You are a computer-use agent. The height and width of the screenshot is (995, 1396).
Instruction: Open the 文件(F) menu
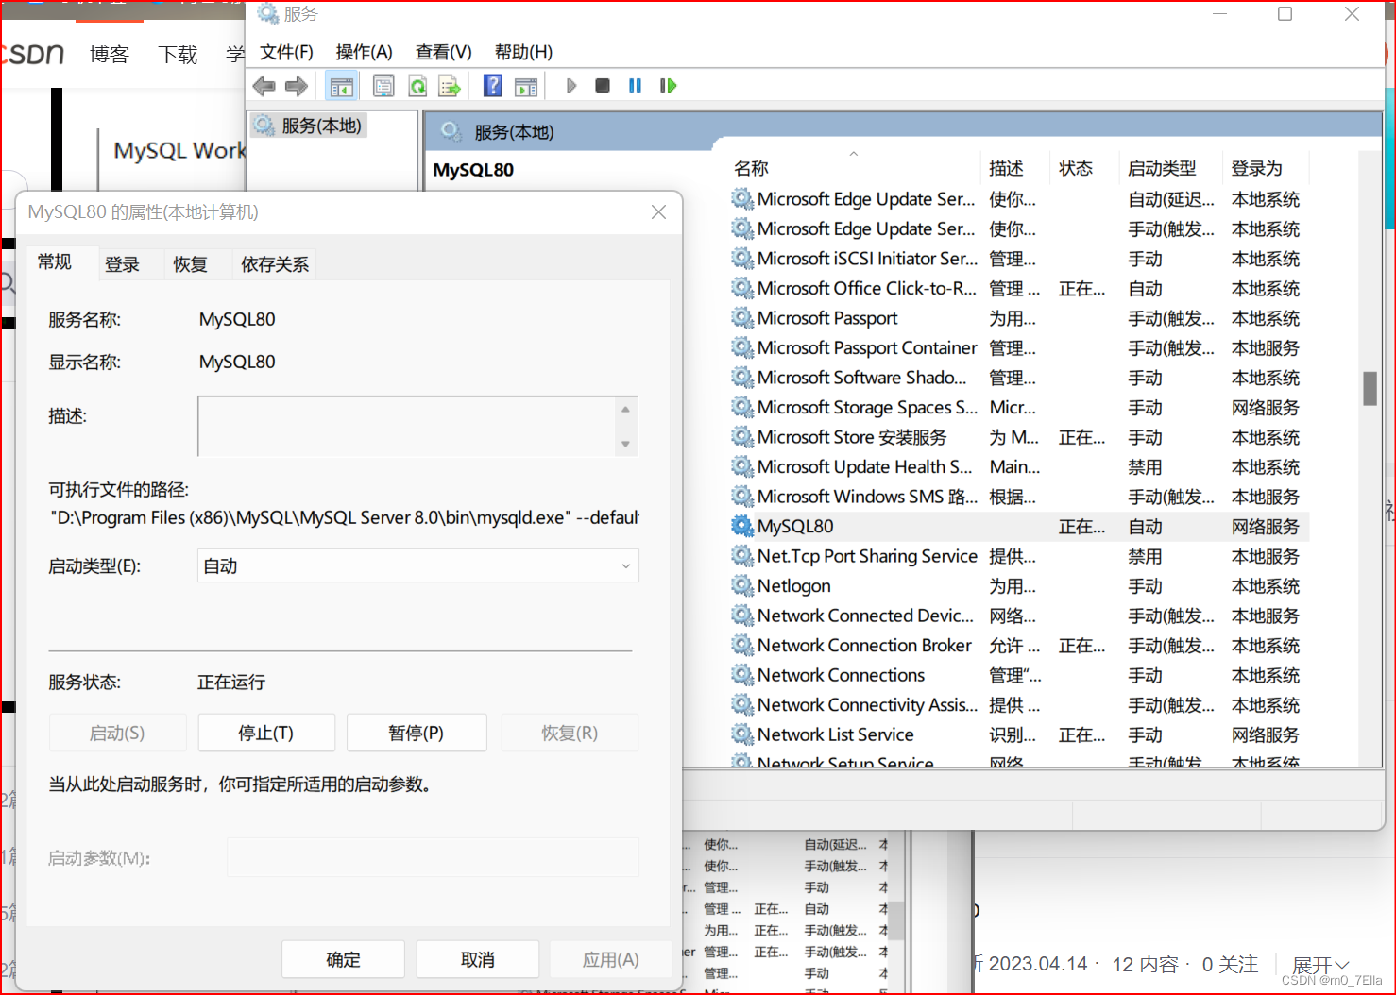coord(286,52)
